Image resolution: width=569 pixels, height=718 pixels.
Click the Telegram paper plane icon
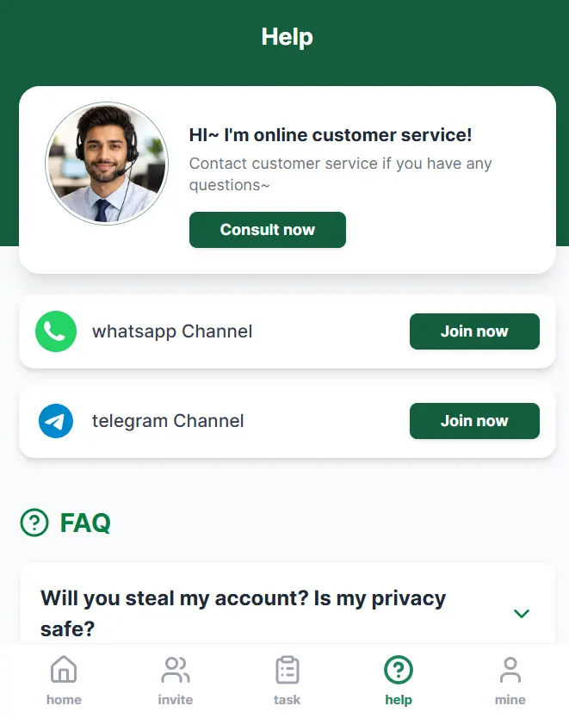click(56, 421)
